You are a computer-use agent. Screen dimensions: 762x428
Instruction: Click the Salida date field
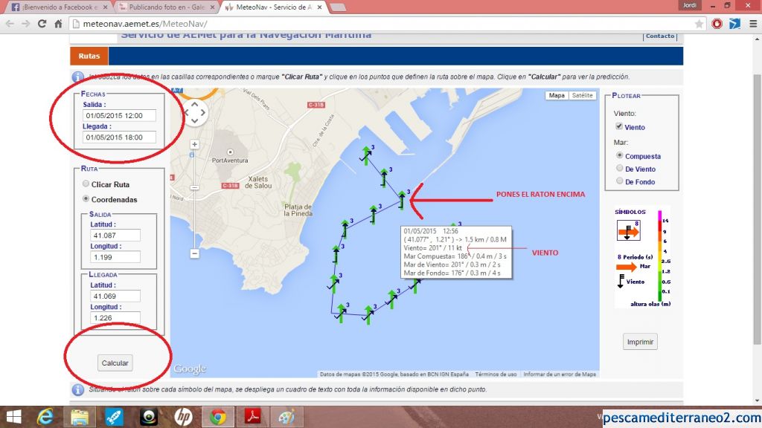(x=119, y=115)
